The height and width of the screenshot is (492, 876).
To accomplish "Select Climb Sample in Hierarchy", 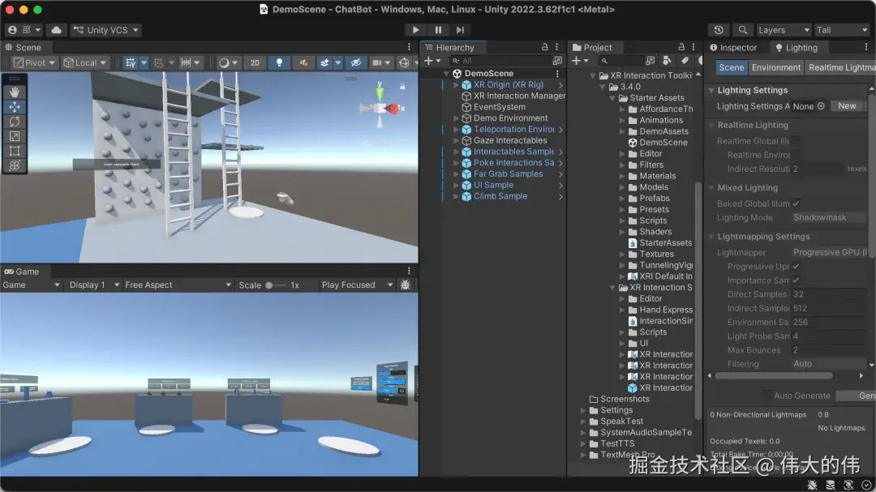I will coord(500,197).
